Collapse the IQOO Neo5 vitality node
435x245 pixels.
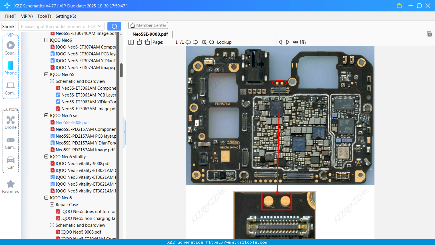point(46,157)
